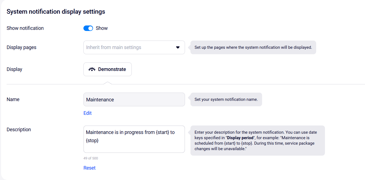Screen dimensions: 365x180
Task: Toggle the Show notification switch
Action: pos(88,28)
